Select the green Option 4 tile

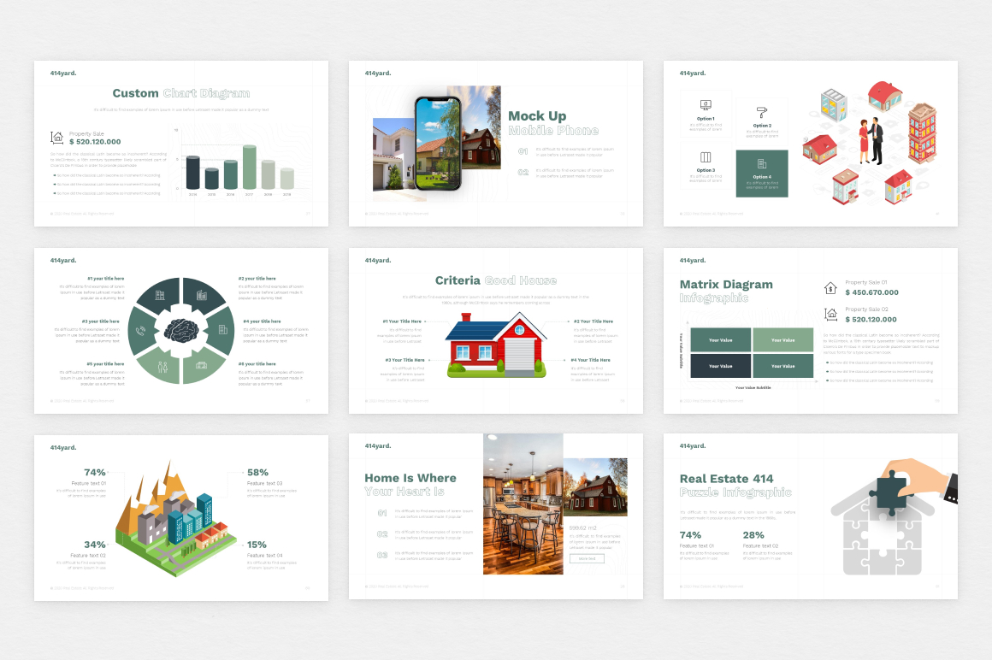tap(762, 174)
